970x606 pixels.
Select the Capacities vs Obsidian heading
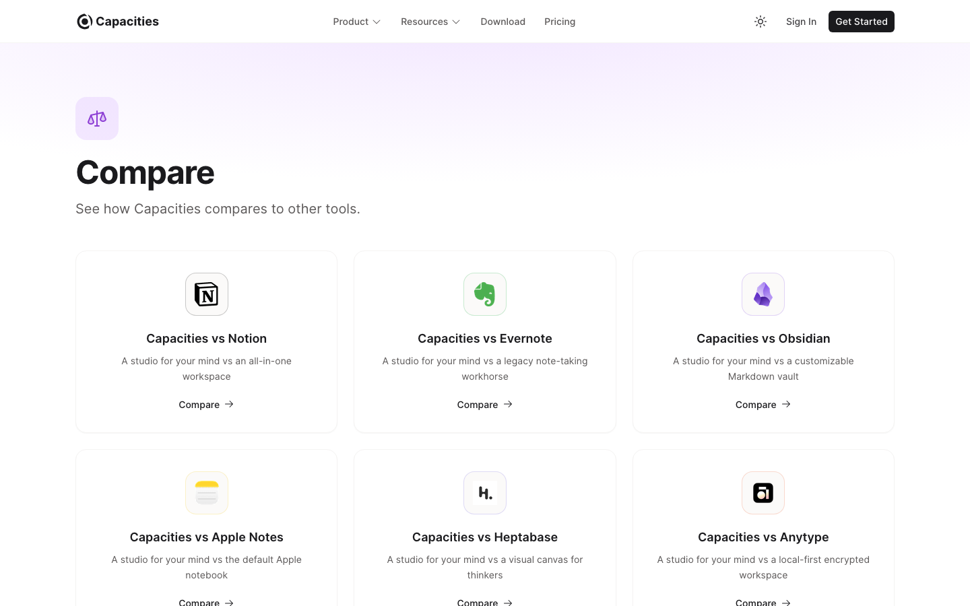(763, 339)
